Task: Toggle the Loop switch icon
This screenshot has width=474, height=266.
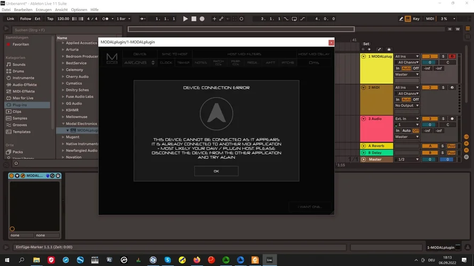Action: tap(294, 19)
